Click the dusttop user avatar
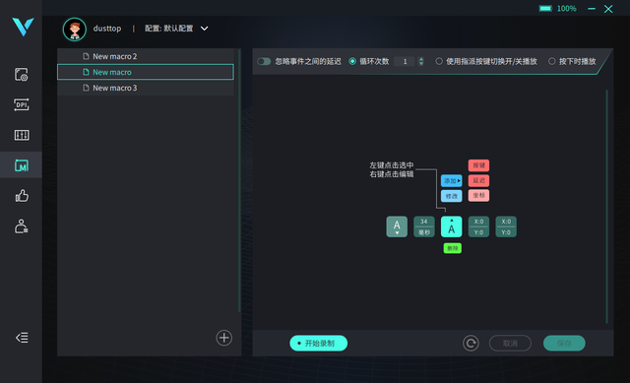 pos(75,29)
